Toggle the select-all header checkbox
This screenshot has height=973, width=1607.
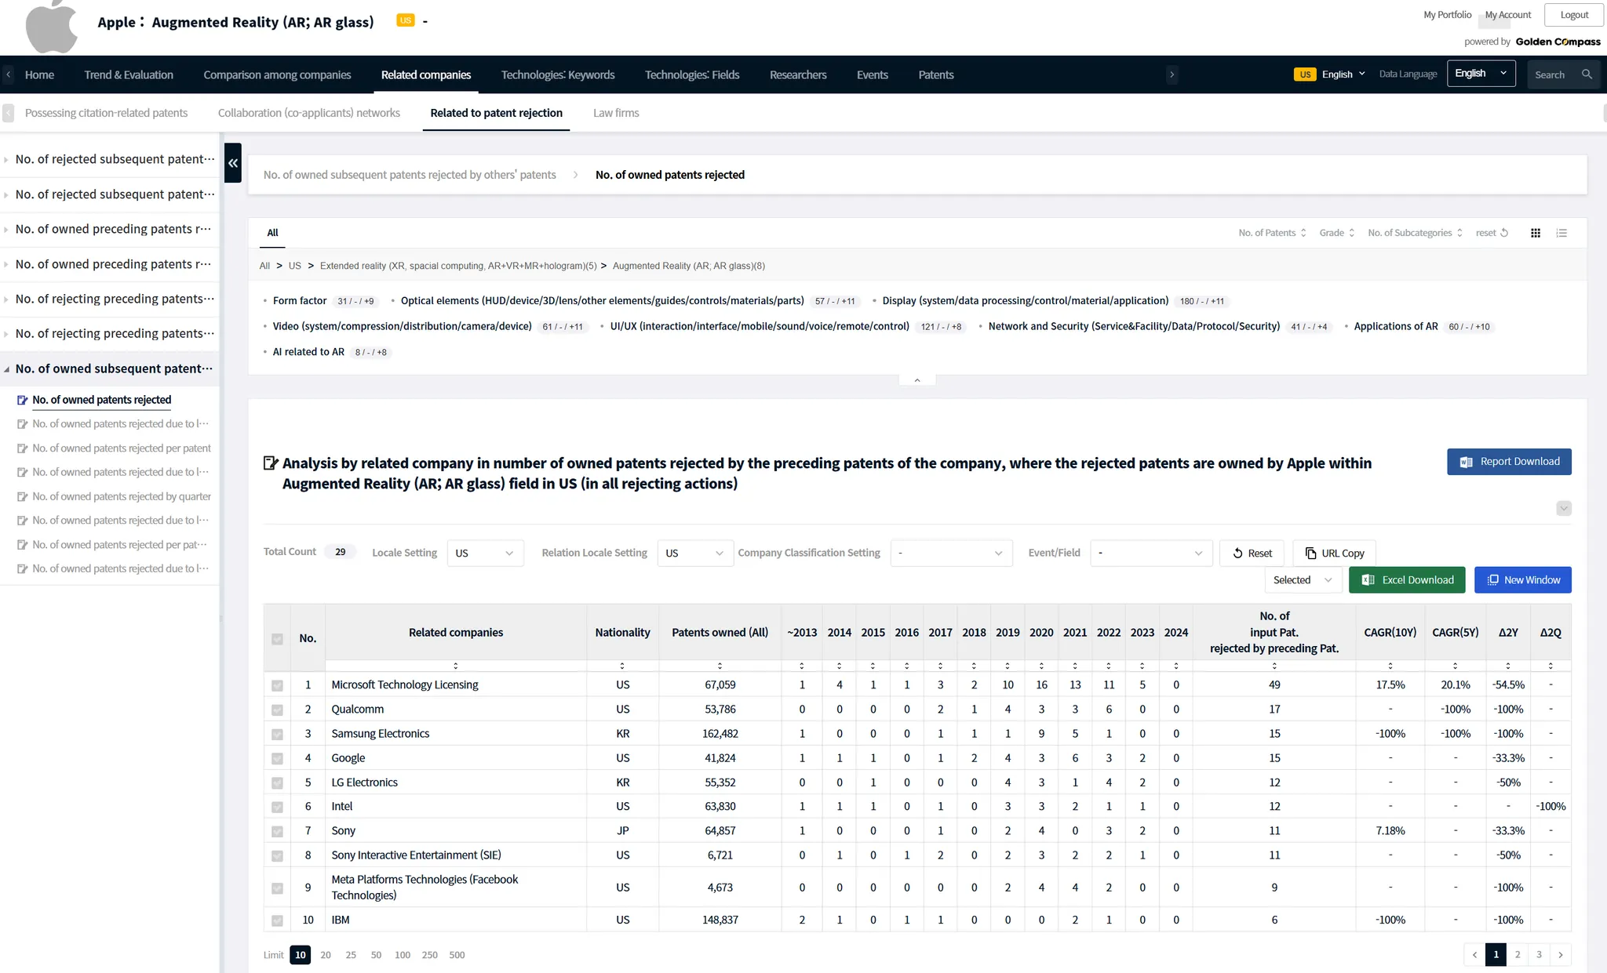click(277, 639)
